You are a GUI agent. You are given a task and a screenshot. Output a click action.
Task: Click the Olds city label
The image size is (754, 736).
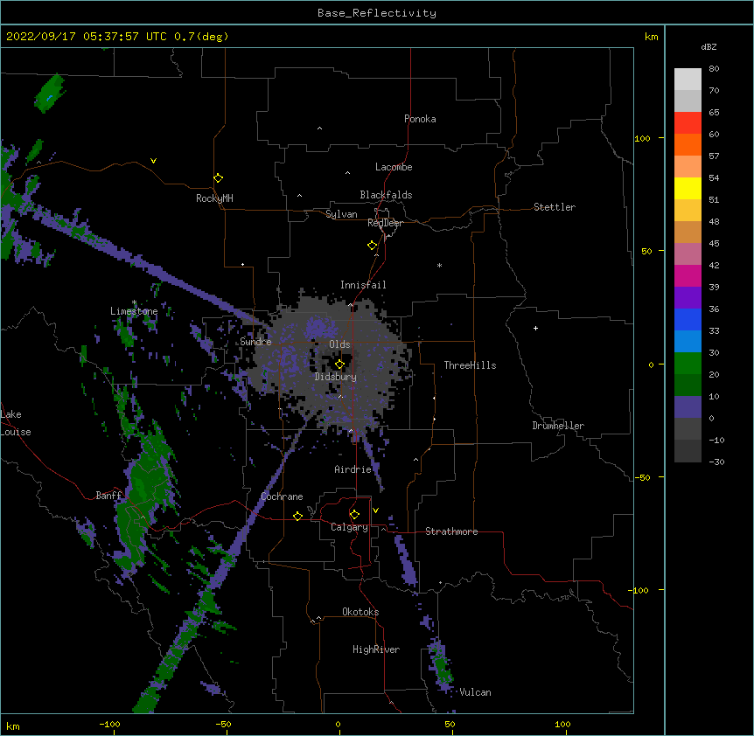tap(339, 344)
